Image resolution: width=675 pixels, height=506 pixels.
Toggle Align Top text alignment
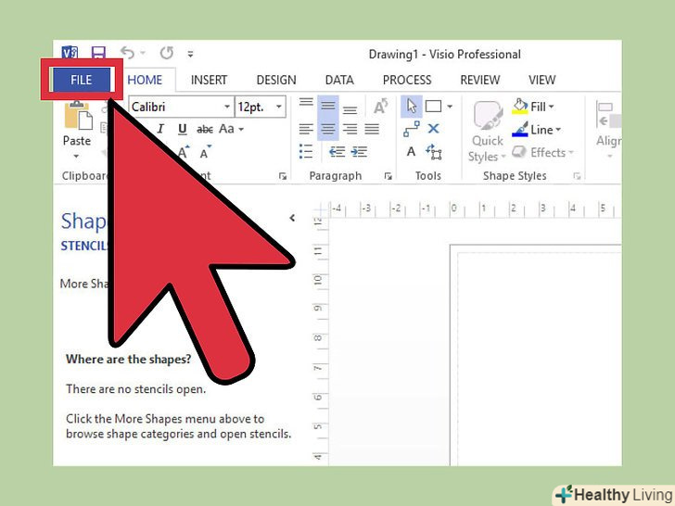(306, 105)
